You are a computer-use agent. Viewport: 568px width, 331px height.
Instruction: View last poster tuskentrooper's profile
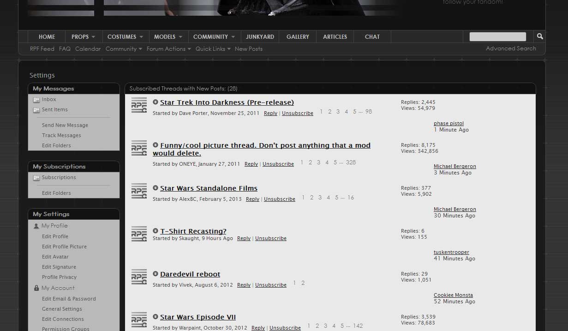tap(451, 252)
